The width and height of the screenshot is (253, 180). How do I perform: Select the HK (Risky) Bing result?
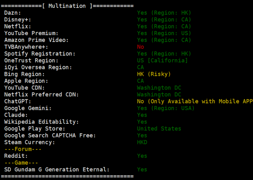coord(154,74)
